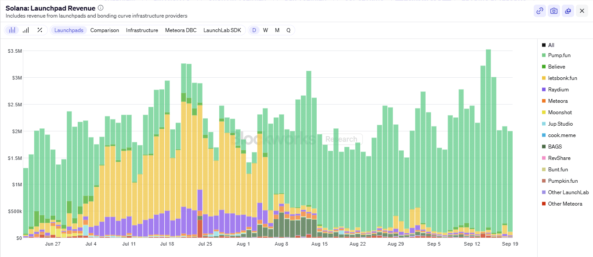Toggle the Raydium series visibility
This screenshot has height=257, width=593.
point(558,90)
